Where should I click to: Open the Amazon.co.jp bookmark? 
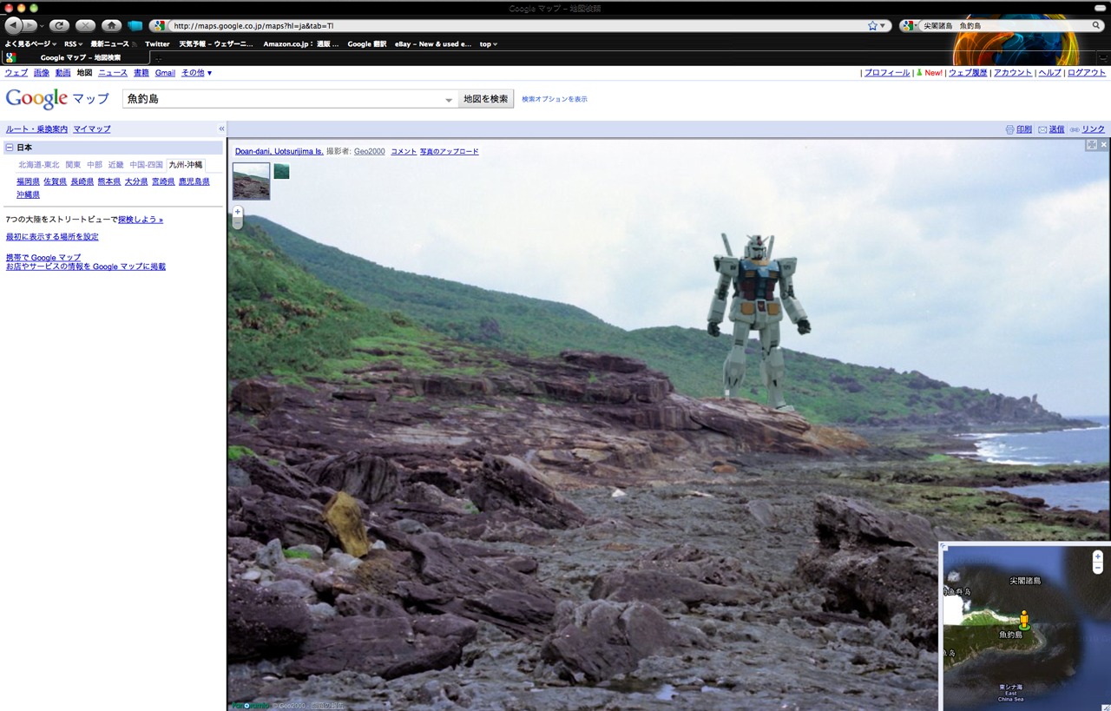tap(302, 43)
